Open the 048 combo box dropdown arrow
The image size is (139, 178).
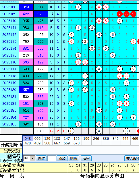pyautogui.click(x=32, y=158)
